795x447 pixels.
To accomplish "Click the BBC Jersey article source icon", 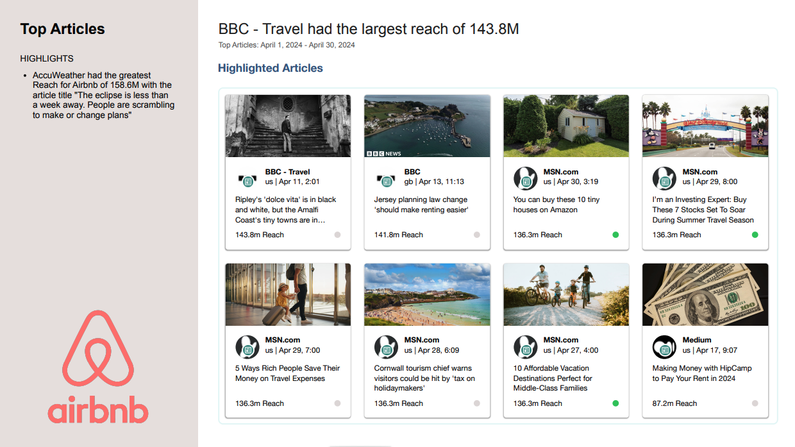I will coord(386,178).
